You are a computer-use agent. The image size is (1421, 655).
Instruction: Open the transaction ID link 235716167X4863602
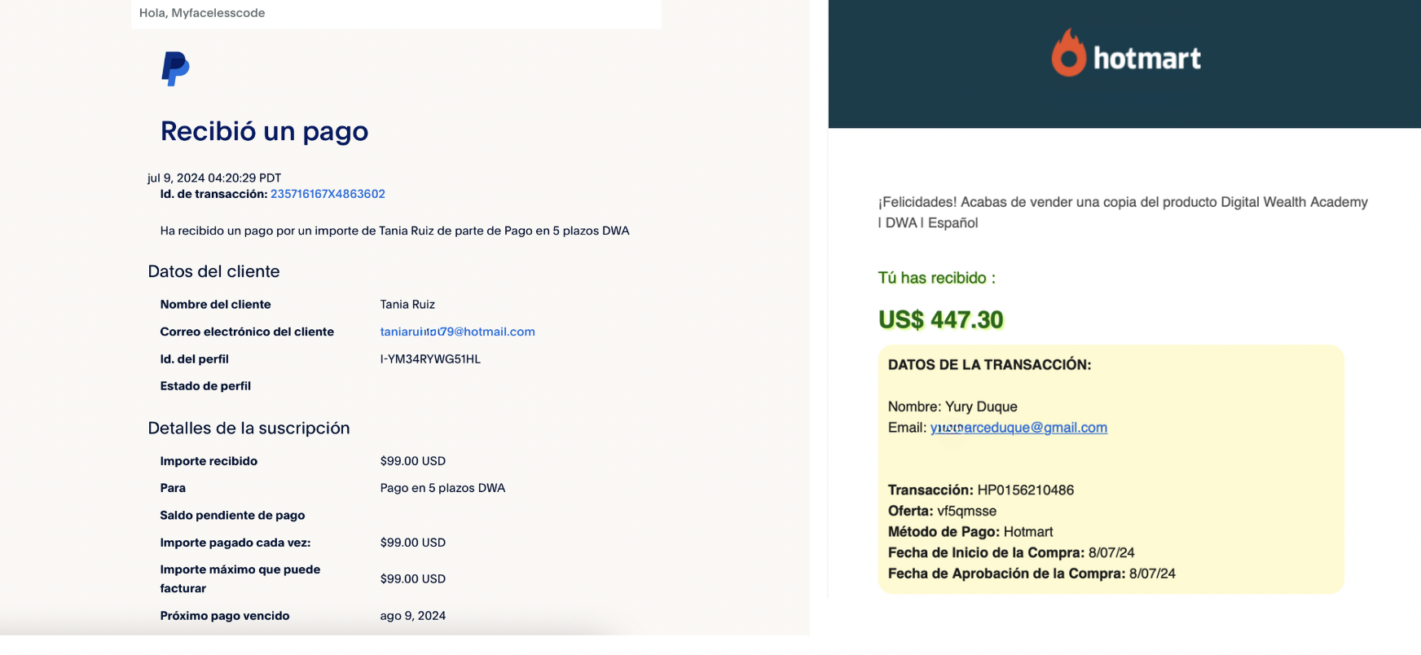coord(328,194)
